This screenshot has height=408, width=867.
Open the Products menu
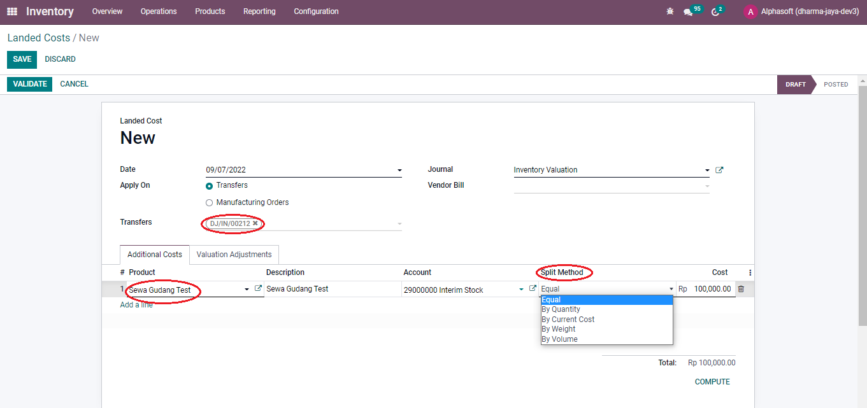pyautogui.click(x=210, y=11)
